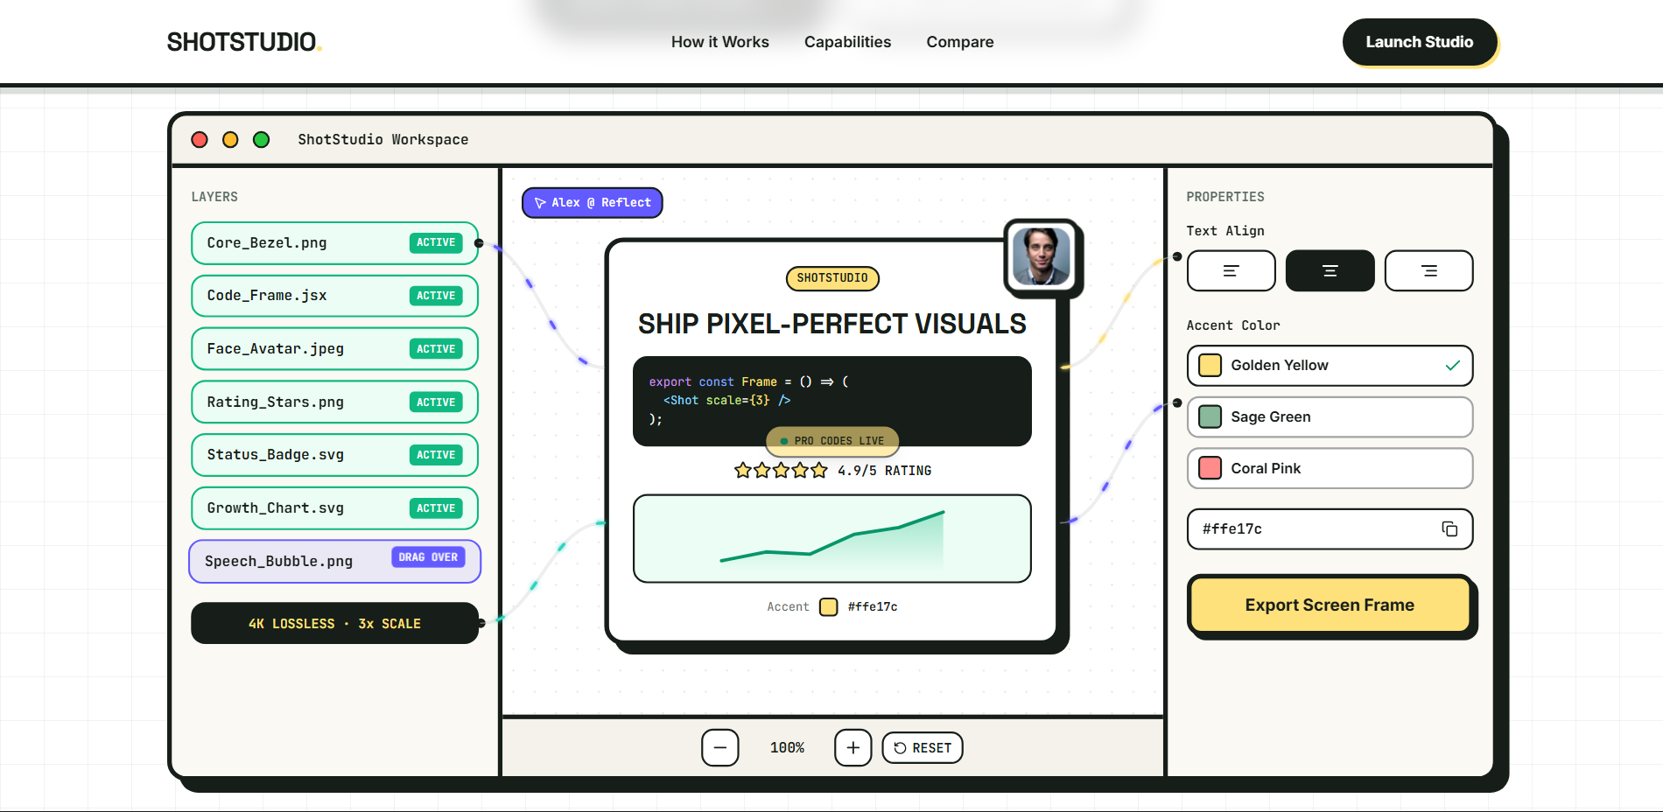1663x812 pixels.
Task: Click the green window dot
Action: click(261, 140)
